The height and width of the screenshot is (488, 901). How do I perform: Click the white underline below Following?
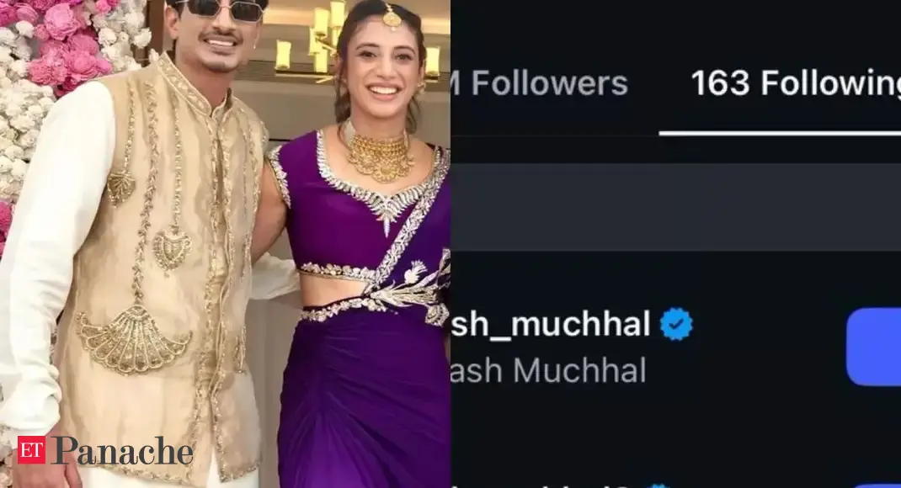coord(780,133)
